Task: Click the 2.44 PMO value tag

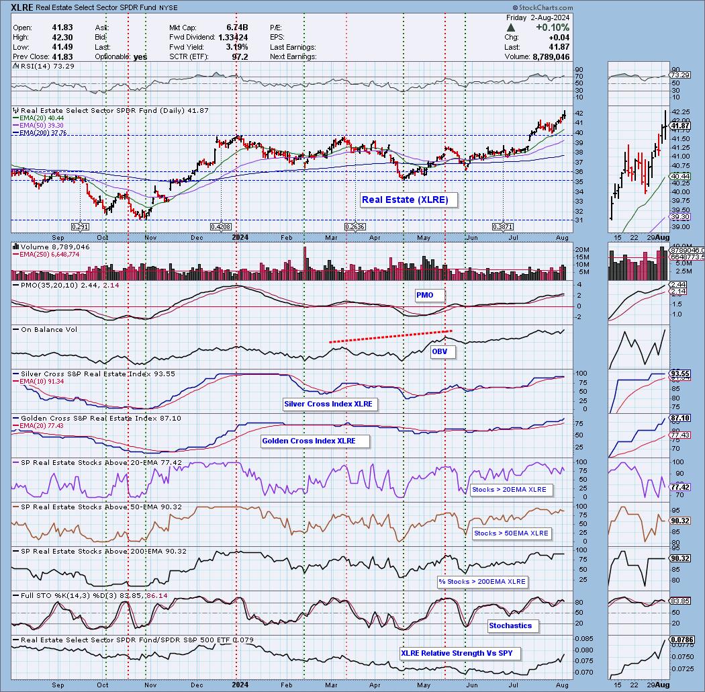Action: tap(678, 285)
